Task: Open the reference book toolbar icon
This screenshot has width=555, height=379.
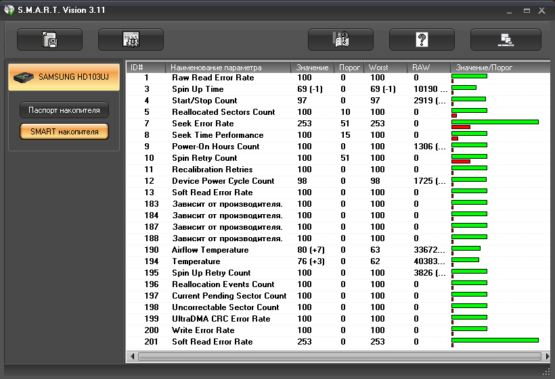Action: coord(340,40)
